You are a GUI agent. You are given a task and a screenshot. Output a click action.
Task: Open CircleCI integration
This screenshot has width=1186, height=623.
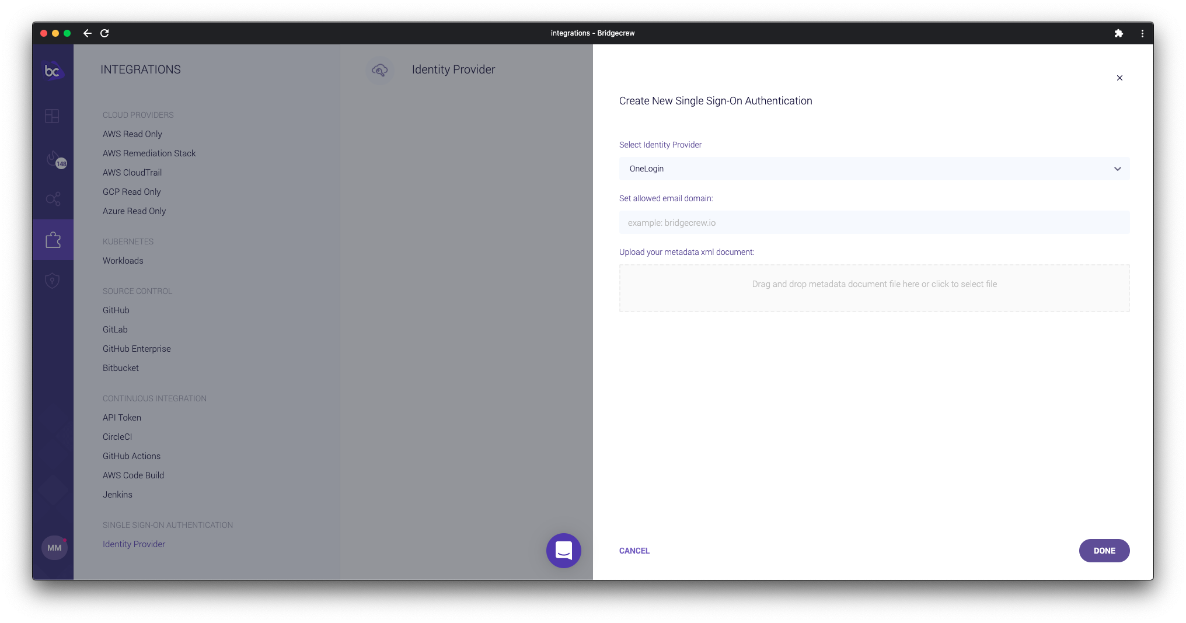pos(117,437)
